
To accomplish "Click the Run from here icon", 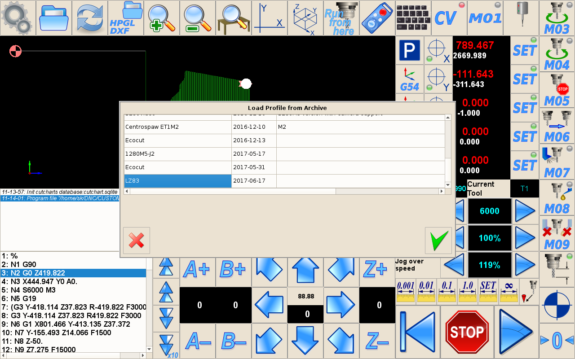I will (341, 18).
